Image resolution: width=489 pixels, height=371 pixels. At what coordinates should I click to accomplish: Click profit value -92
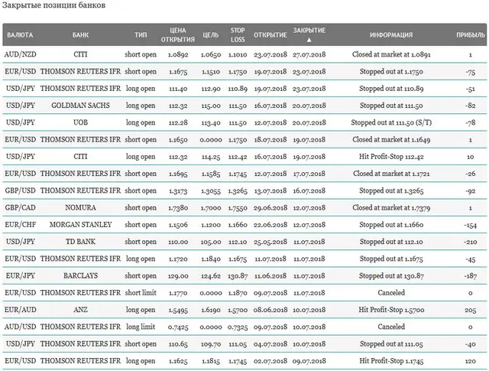click(x=471, y=190)
